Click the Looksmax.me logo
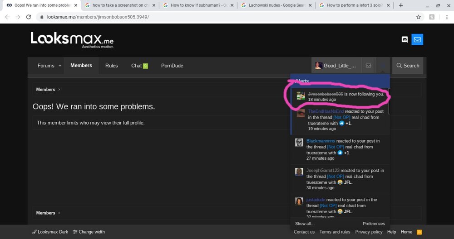The width and height of the screenshot is (454, 239). click(72, 39)
